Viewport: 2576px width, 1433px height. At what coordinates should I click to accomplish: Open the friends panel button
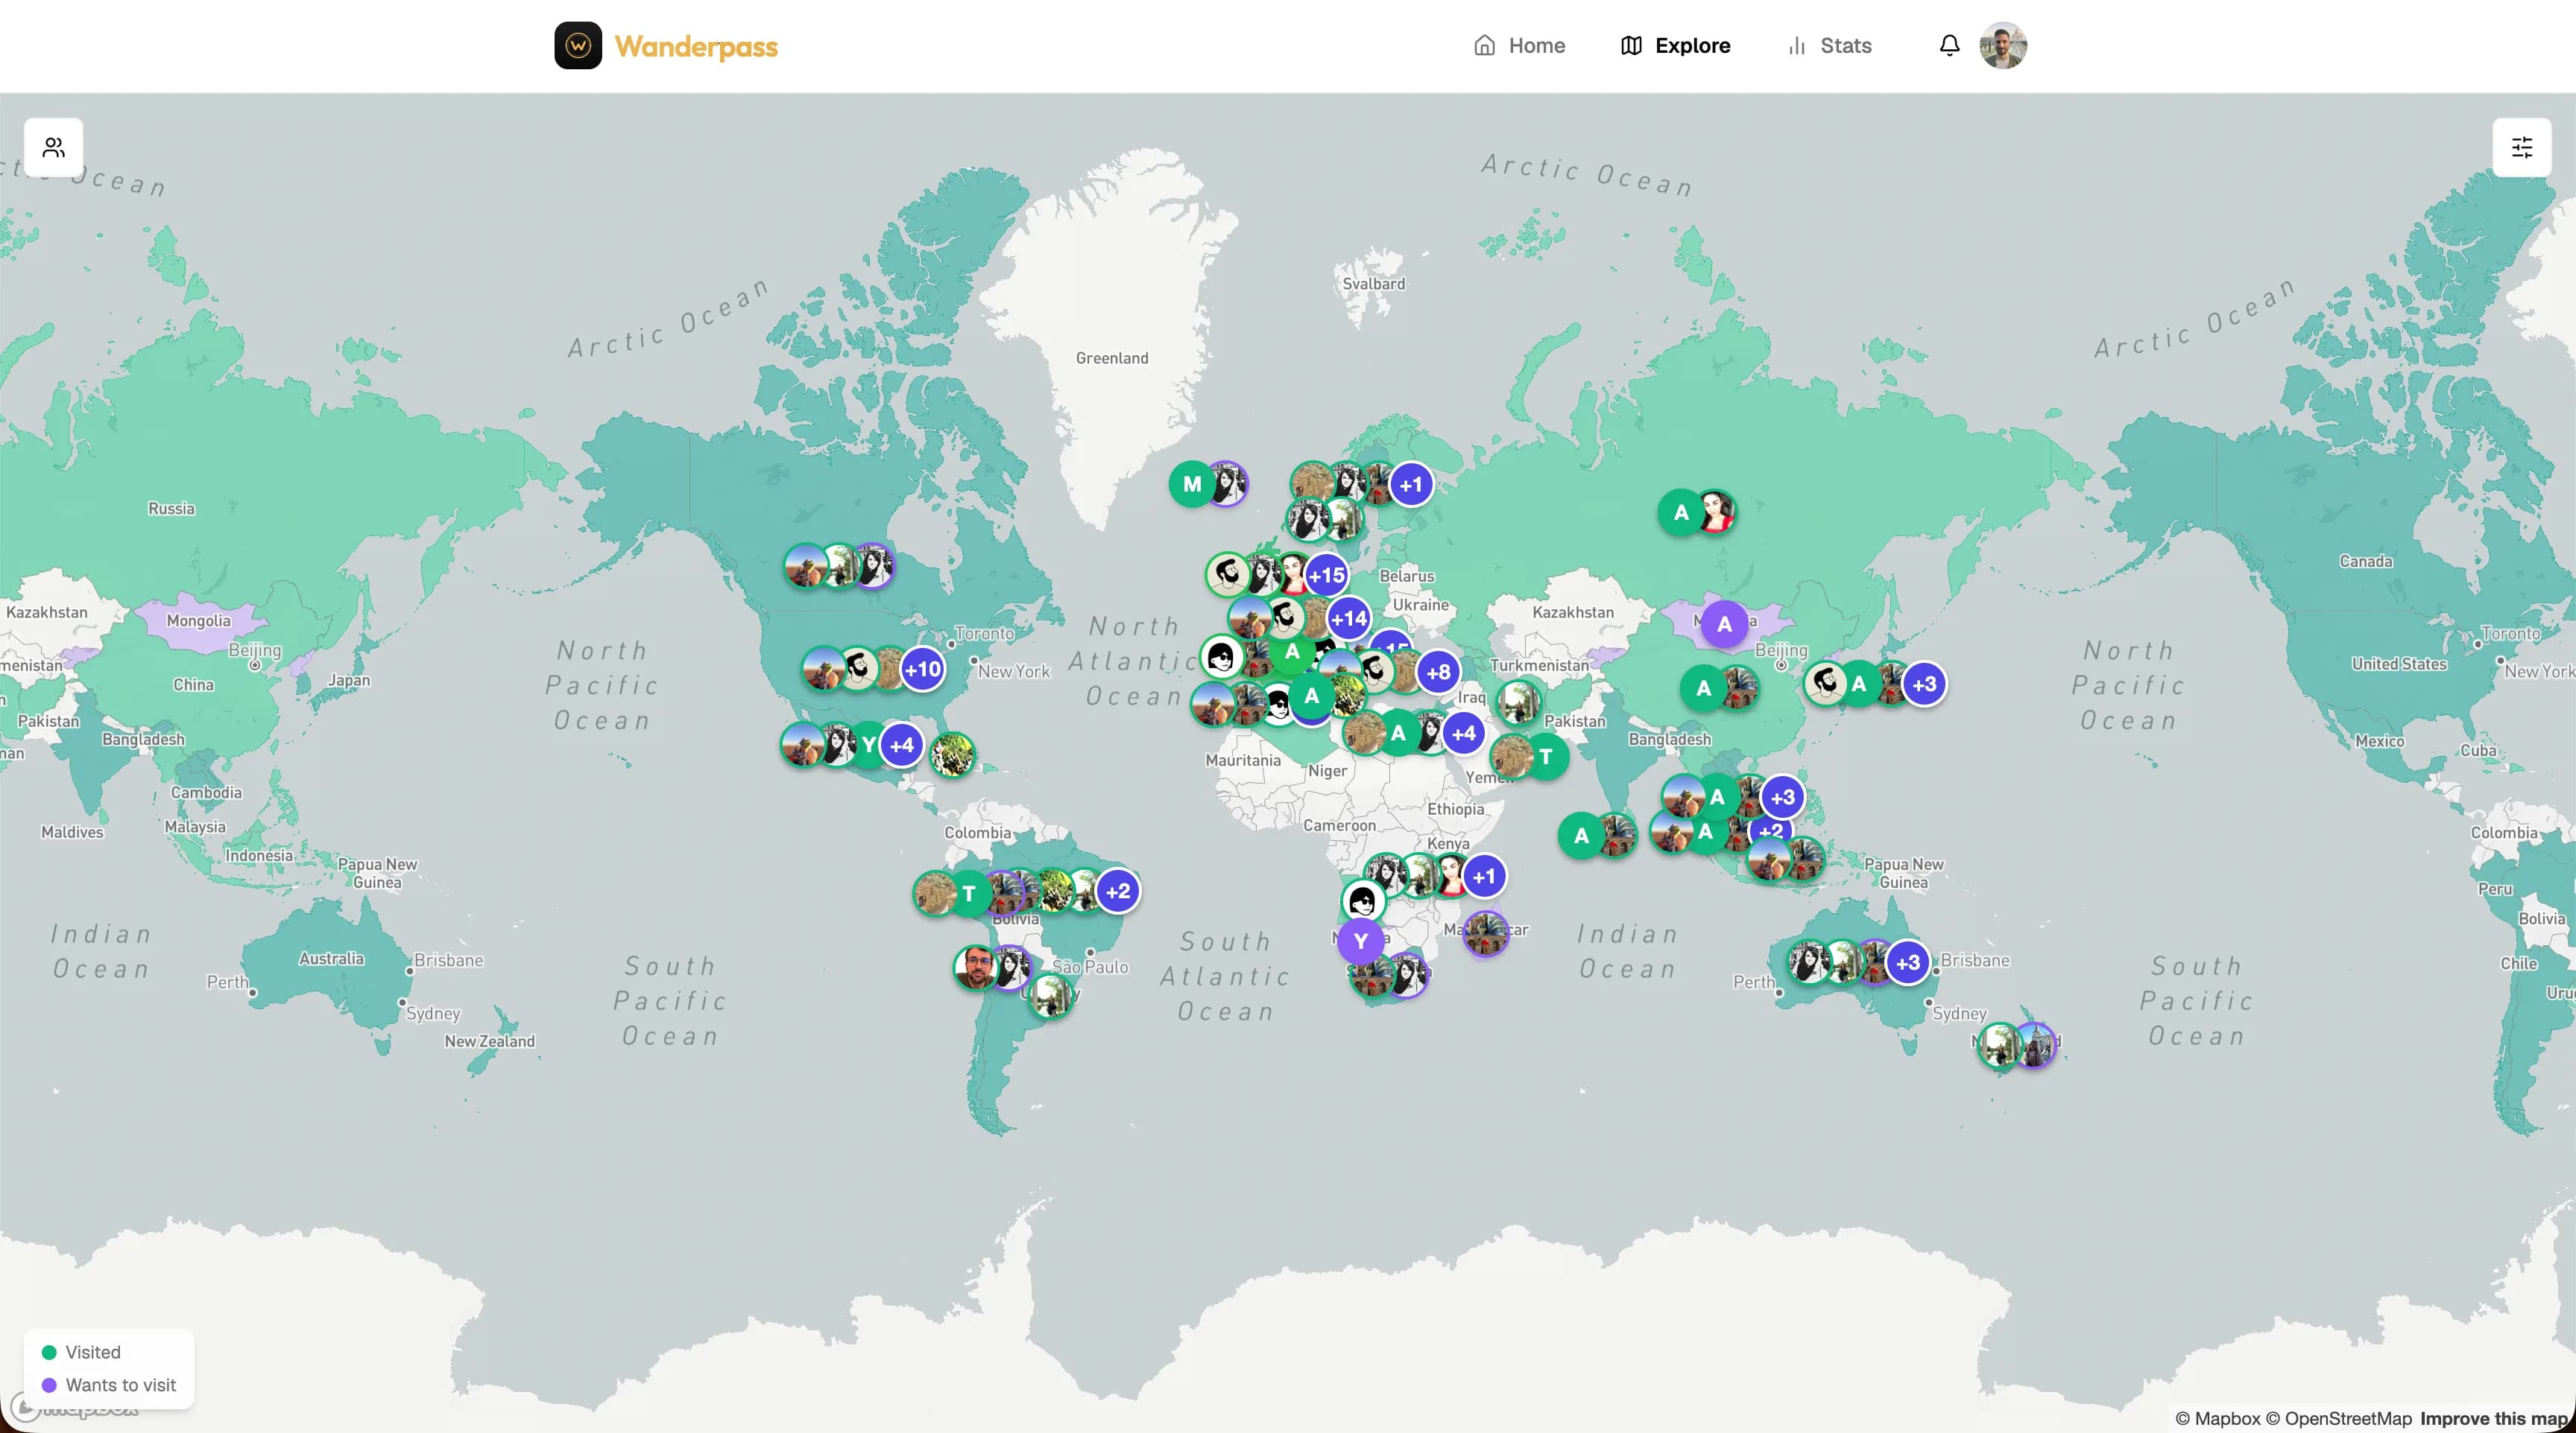54,148
